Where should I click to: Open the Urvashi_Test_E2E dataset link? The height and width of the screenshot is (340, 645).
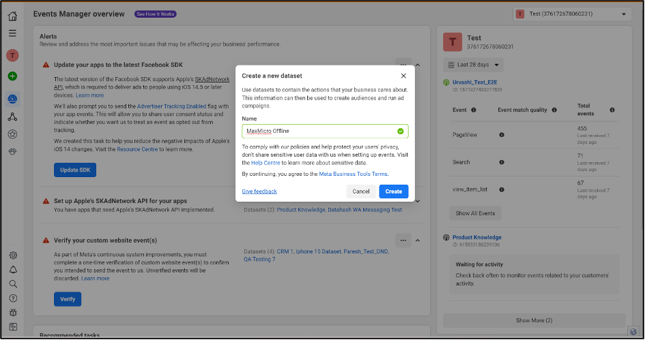pyautogui.click(x=474, y=82)
